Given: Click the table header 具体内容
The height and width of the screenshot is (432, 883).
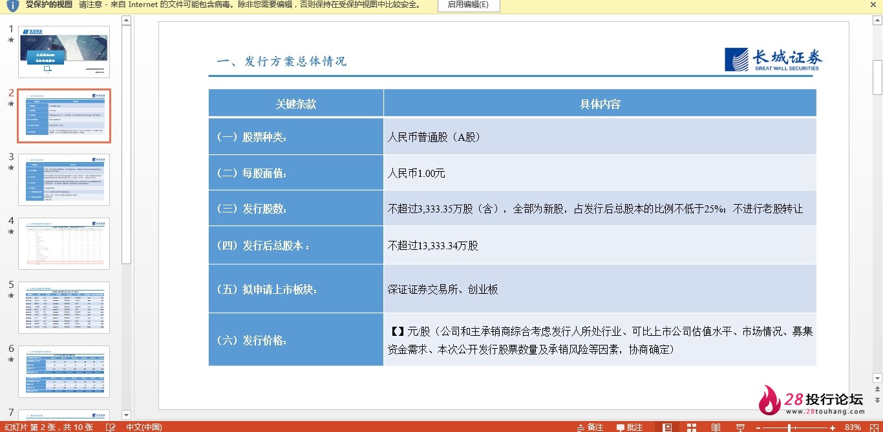Looking at the screenshot, I should (x=600, y=104).
